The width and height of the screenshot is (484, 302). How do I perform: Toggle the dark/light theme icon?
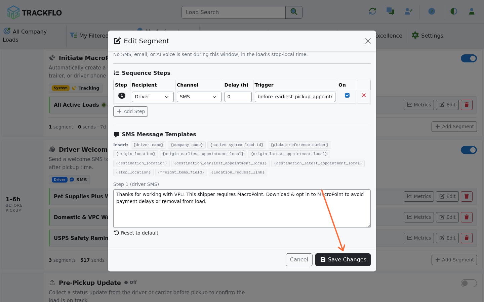click(x=454, y=11)
